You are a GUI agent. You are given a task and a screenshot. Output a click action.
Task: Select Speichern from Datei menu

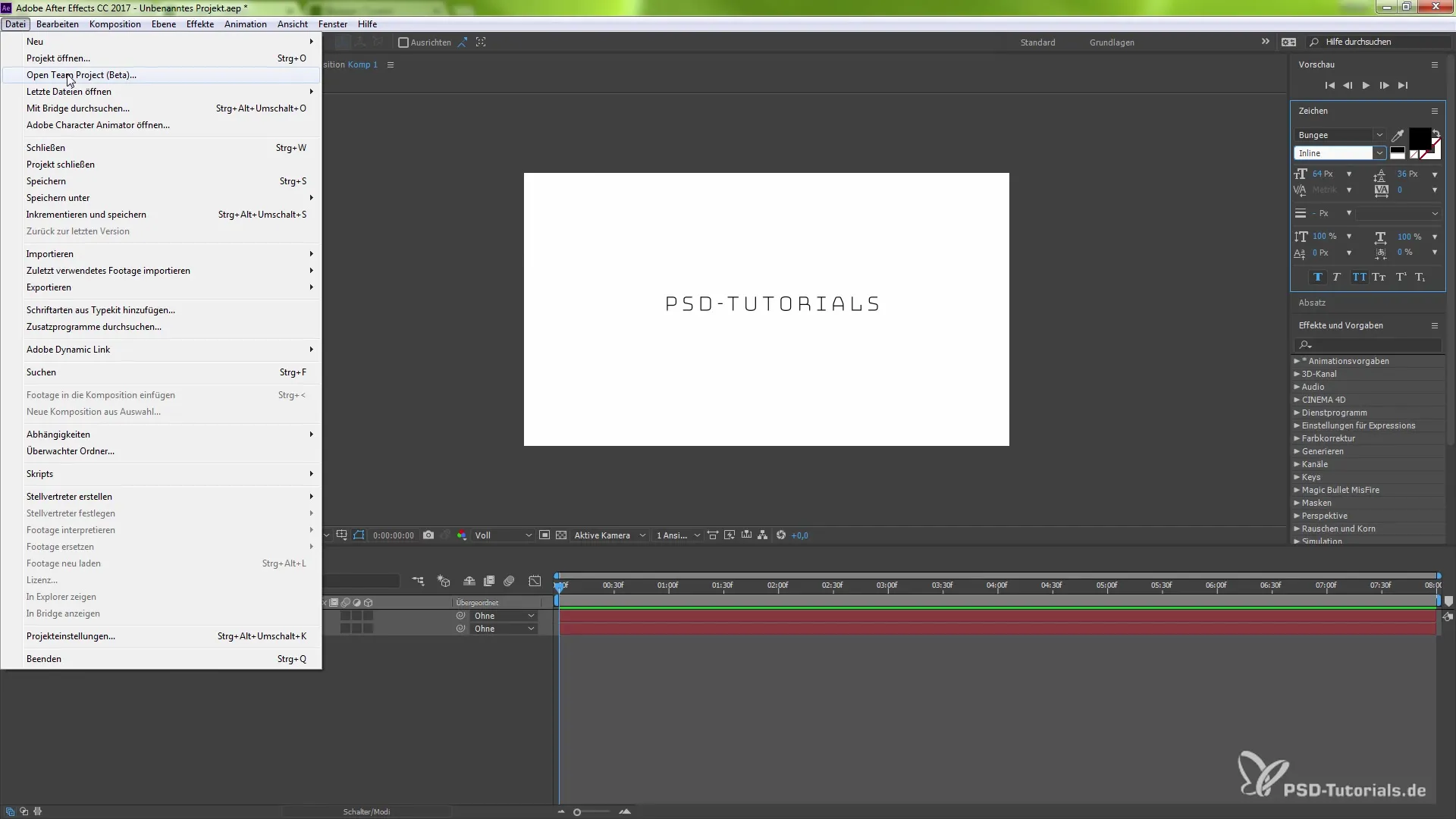coord(161,181)
